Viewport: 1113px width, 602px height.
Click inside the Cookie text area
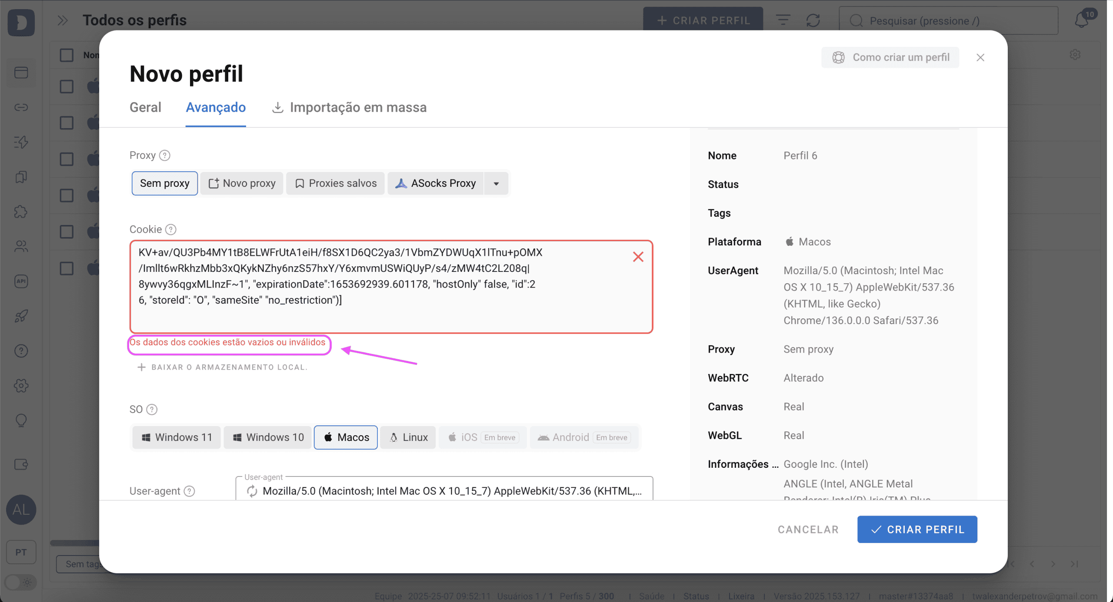391,287
